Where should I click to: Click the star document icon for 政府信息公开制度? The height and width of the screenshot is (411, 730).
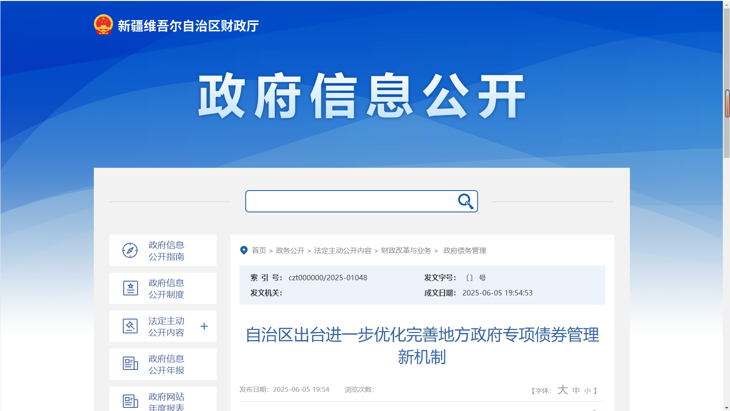[x=130, y=288]
